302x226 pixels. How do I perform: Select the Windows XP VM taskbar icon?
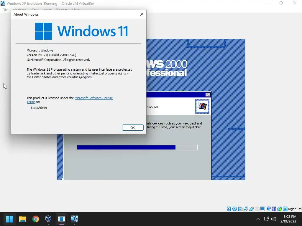75,219
